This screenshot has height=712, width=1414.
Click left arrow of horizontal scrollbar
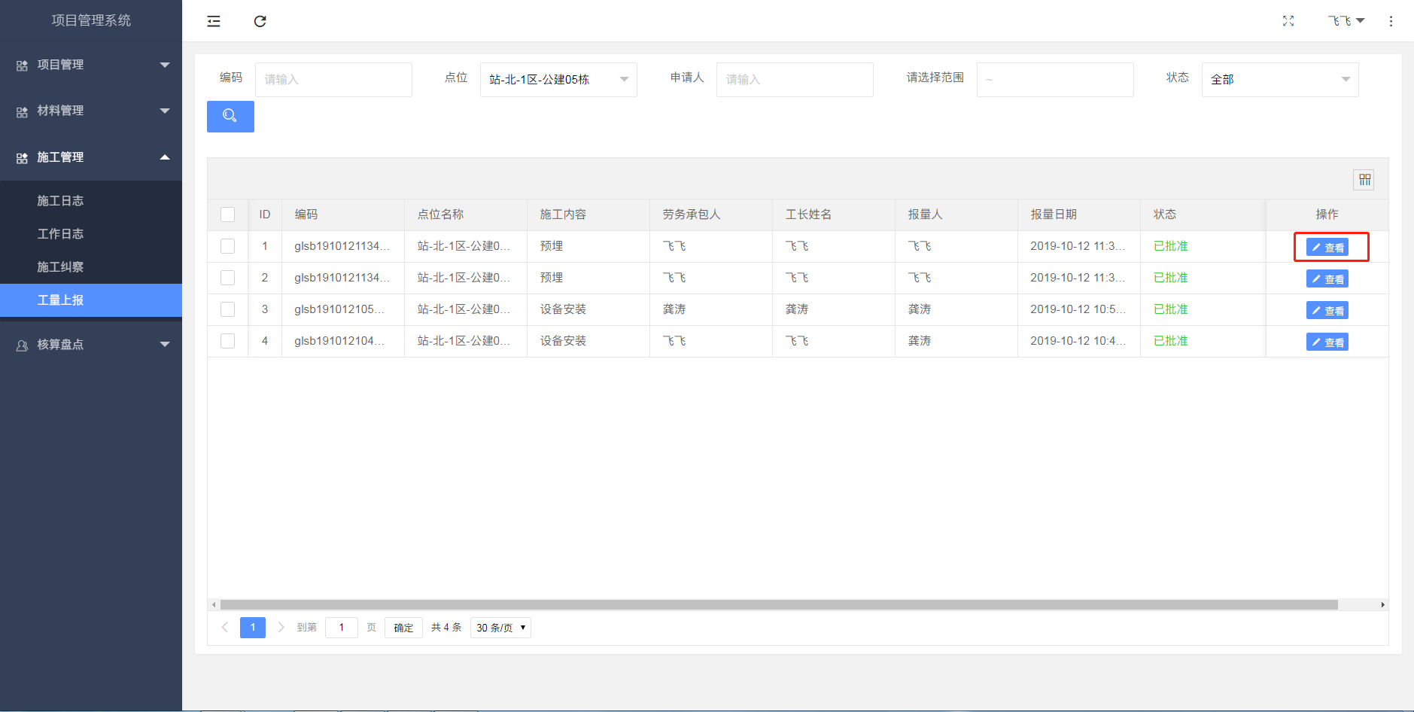point(214,604)
